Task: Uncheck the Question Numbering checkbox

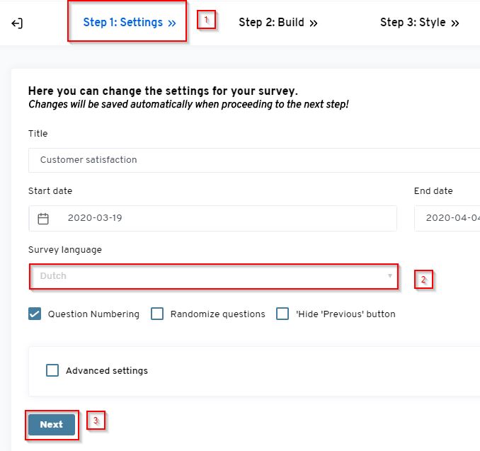Action: point(35,314)
